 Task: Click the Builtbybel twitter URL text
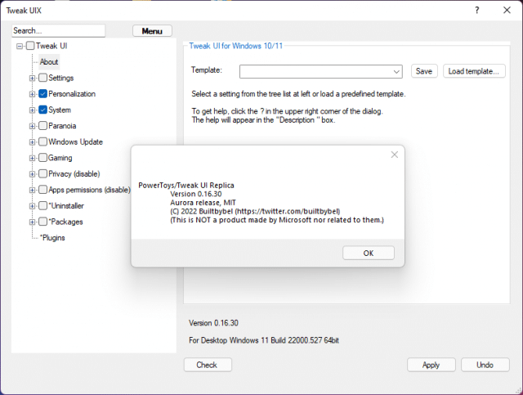tap(288, 211)
